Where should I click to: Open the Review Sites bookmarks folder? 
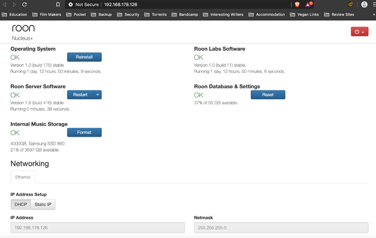339,15
